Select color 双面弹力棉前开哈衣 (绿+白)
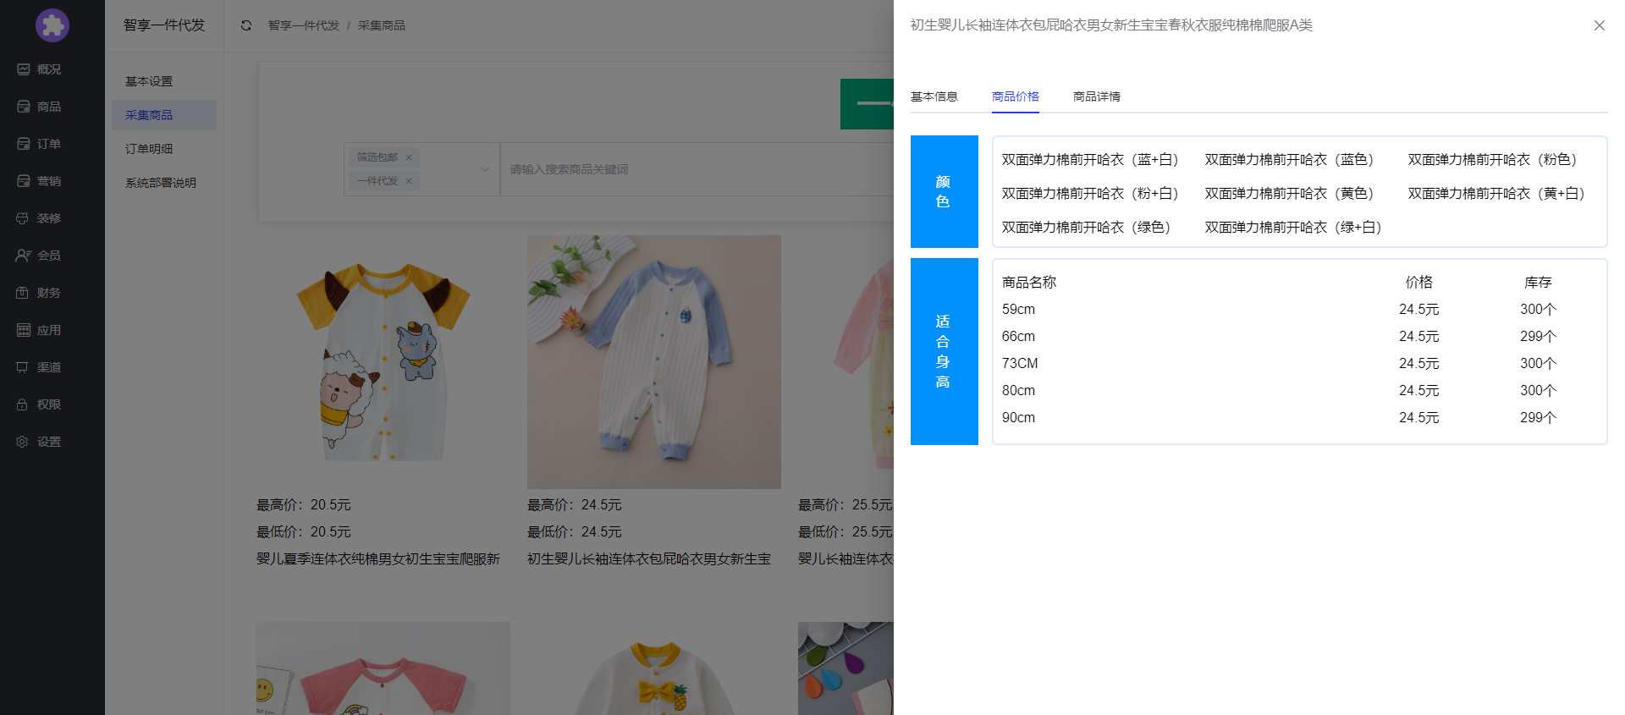 [1293, 228]
